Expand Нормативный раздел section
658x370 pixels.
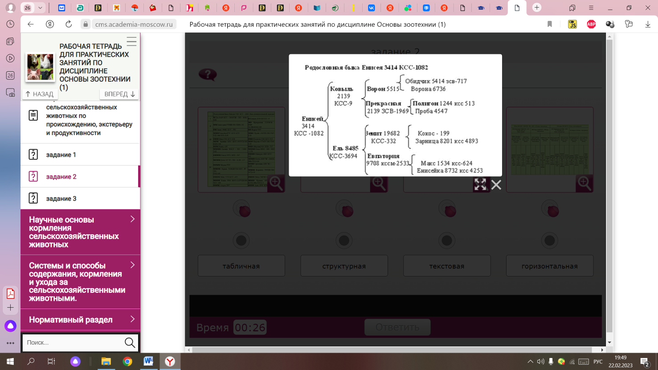[x=80, y=320]
